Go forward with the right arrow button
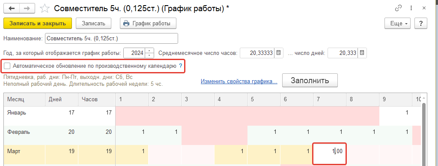438x166 pixels. point(27,8)
